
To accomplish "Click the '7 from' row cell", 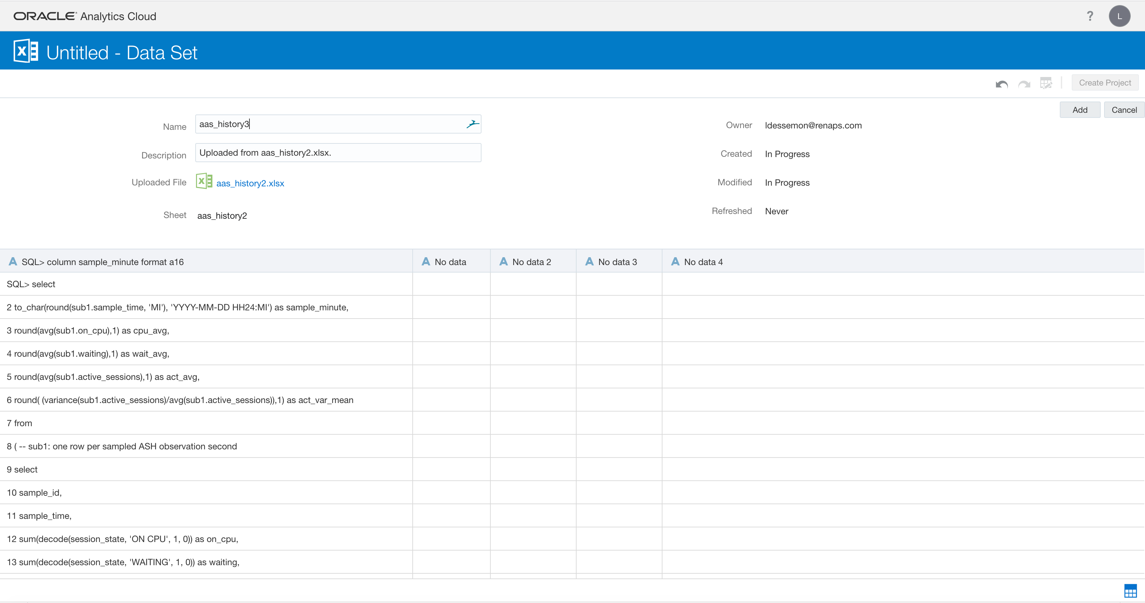I will pyautogui.click(x=206, y=423).
